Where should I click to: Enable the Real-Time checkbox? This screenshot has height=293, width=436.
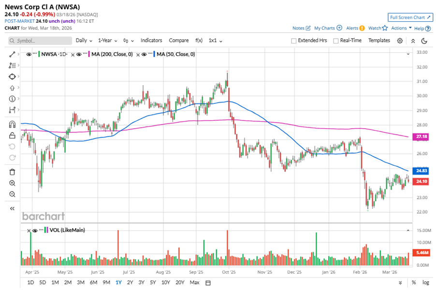[x=336, y=41]
